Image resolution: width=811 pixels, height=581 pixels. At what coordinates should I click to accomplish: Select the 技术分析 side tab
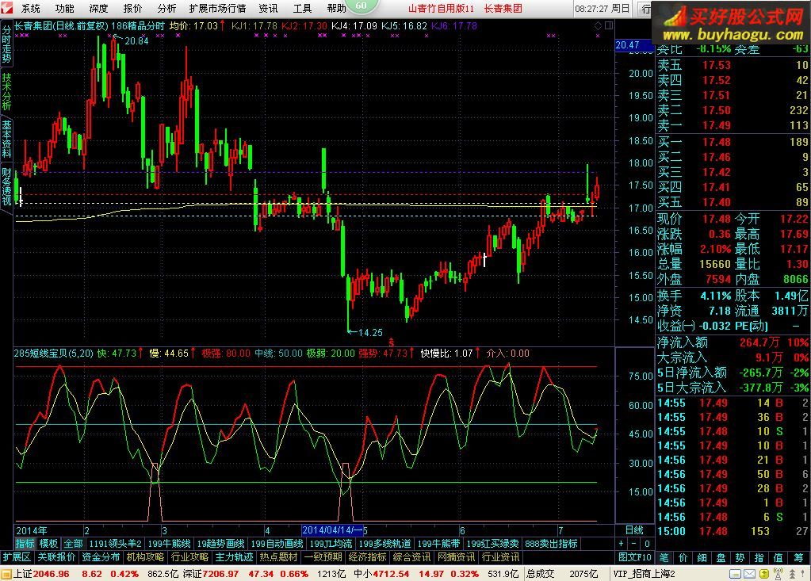coord(6,92)
